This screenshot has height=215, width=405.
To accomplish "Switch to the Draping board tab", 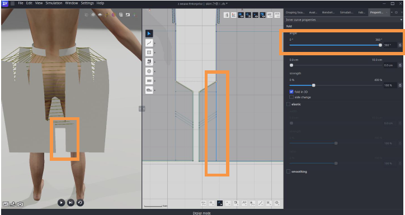I will tap(295, 12).
